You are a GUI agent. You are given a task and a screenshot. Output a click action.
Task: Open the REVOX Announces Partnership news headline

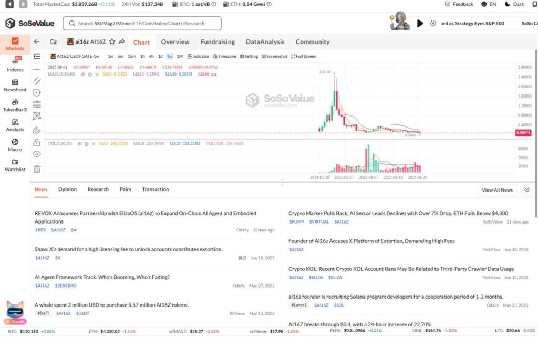146,217
